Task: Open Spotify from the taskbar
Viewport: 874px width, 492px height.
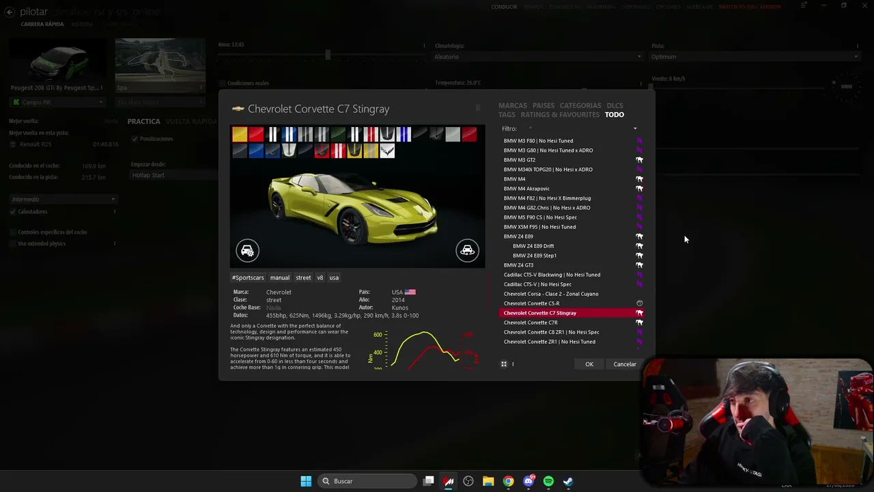Action: pyautogui.click(x=548, y=481)
